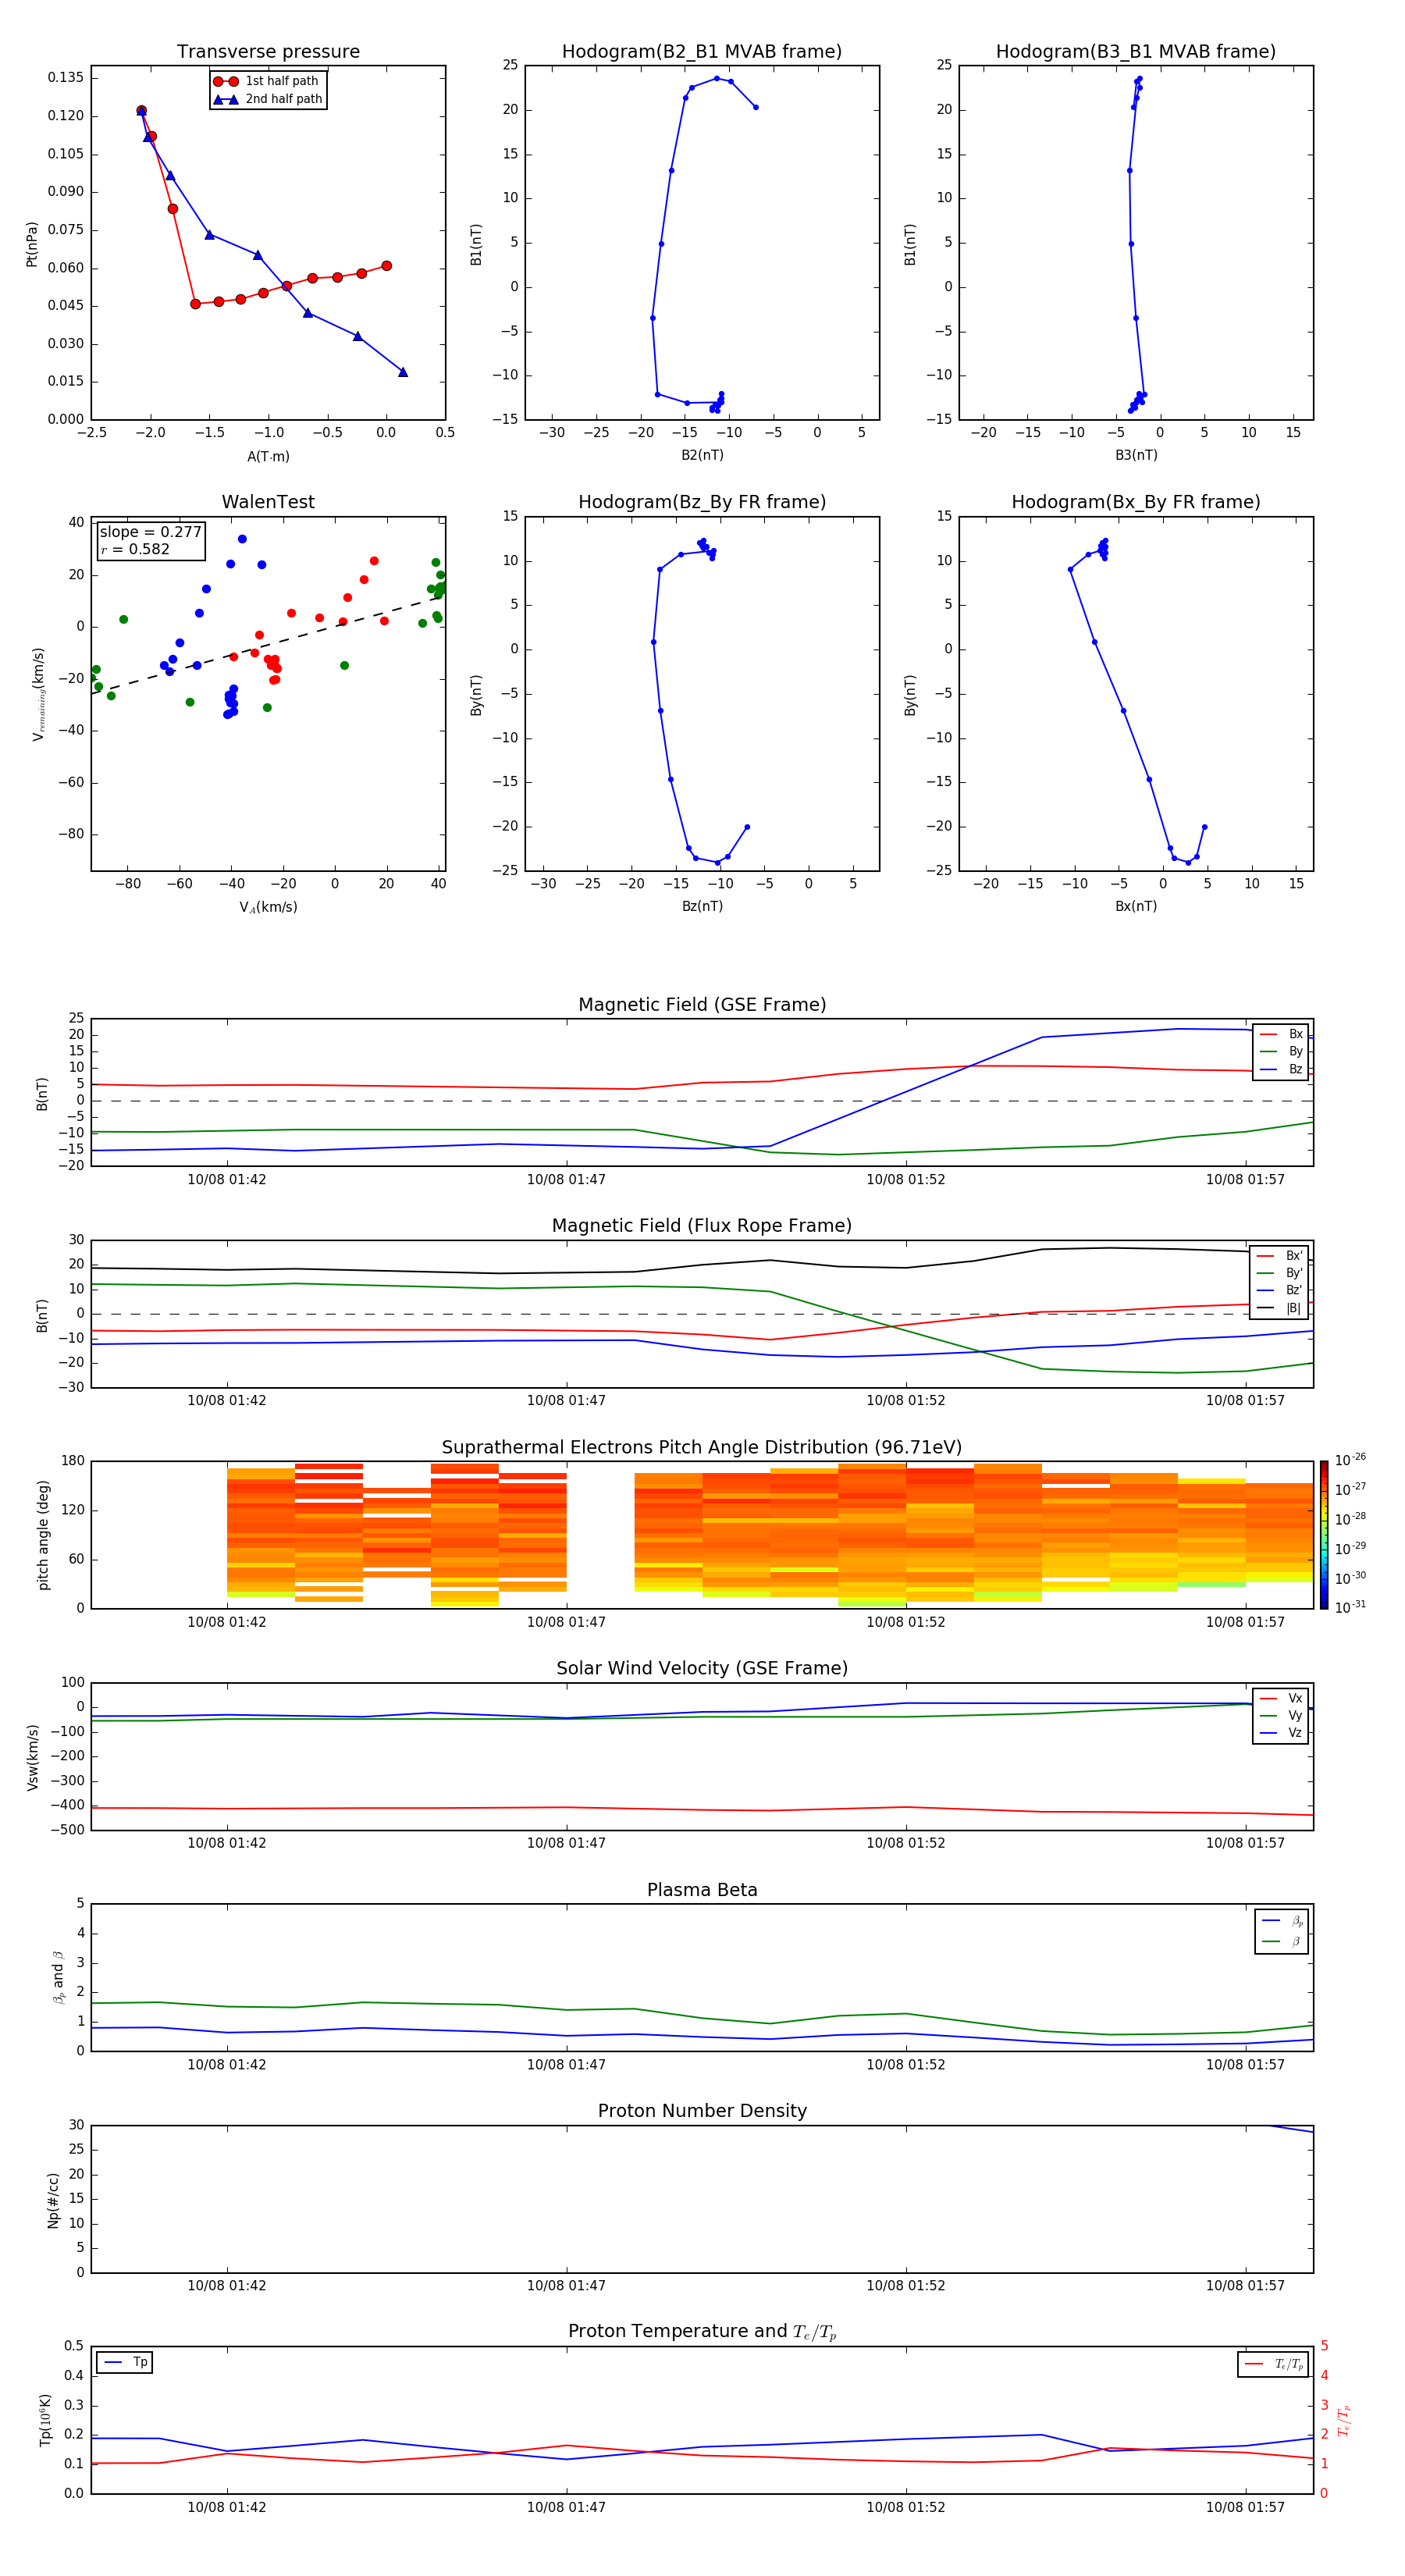Click the "Magnetic Field (Flux Rope Frame)" title
The image size is (1405, 2576).
702,1226
